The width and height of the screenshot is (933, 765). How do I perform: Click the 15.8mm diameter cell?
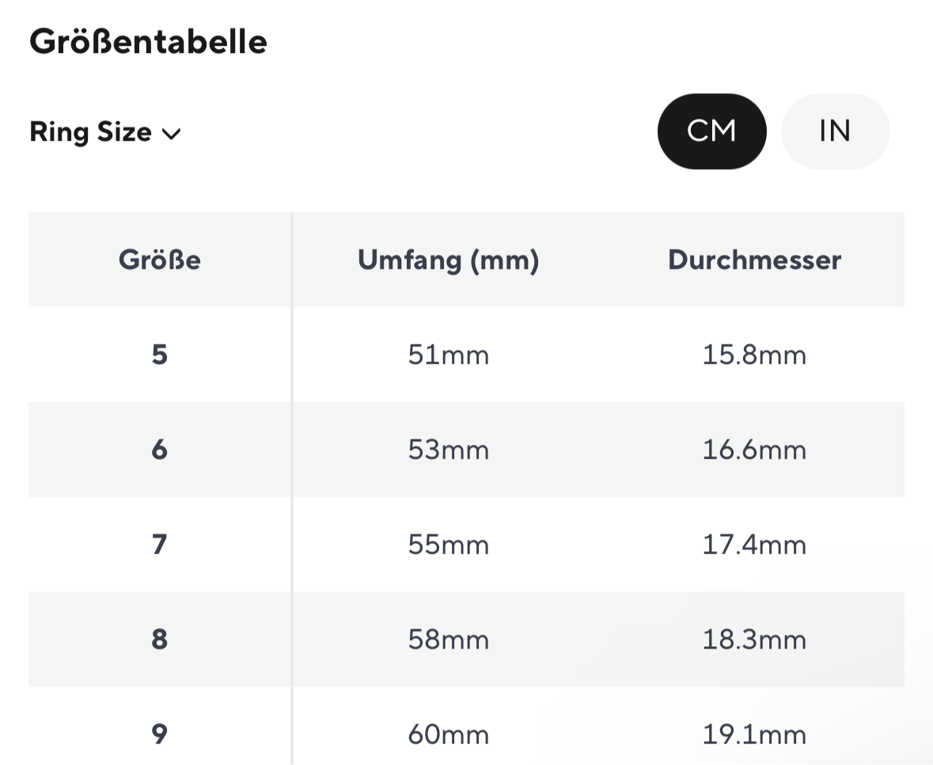point(754,355)
